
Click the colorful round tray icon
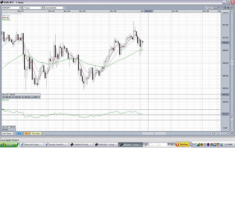[x=211, y=144]
